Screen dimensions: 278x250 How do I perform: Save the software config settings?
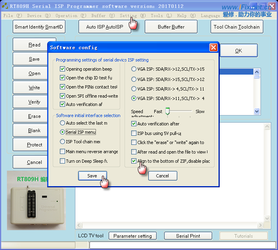pyautogui.click(x=92, y=176)
